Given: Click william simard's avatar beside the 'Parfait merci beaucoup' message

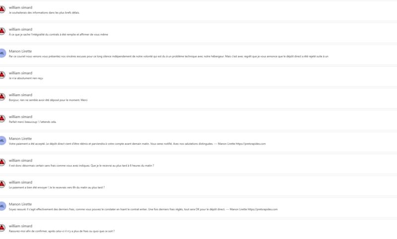Looking at the screenshot, I should (x=2, y=119).
